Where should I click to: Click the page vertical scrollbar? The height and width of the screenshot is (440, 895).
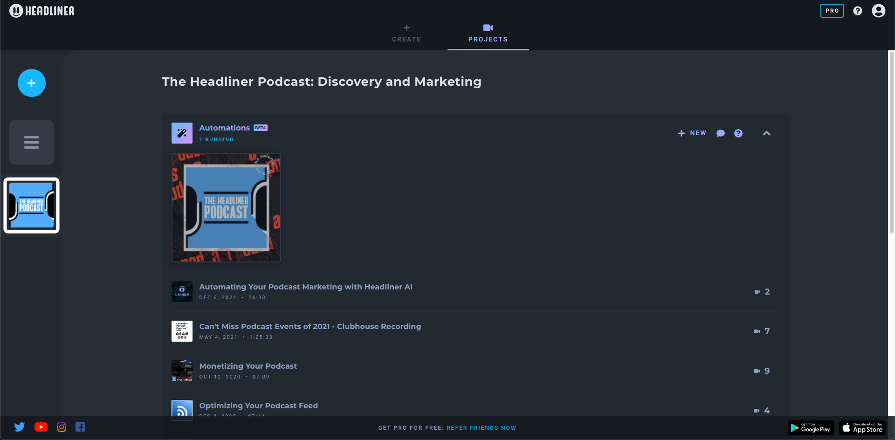pos(891,142)
